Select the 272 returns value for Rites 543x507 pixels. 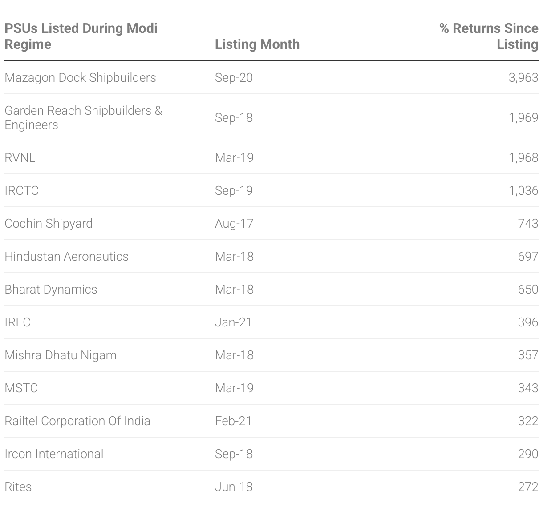[528, 487]
